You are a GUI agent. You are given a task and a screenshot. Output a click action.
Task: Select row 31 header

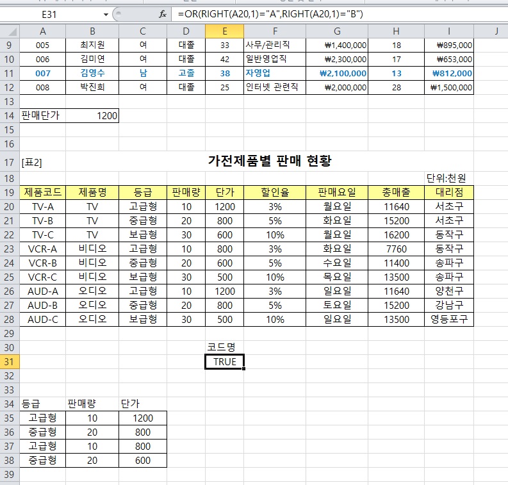(x=10, y=362)
